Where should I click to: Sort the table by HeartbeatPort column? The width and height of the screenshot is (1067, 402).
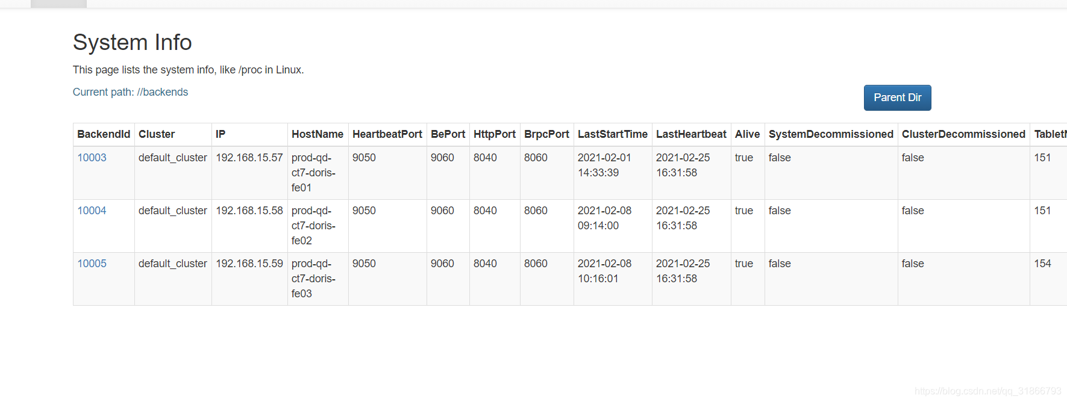(387, 134)
